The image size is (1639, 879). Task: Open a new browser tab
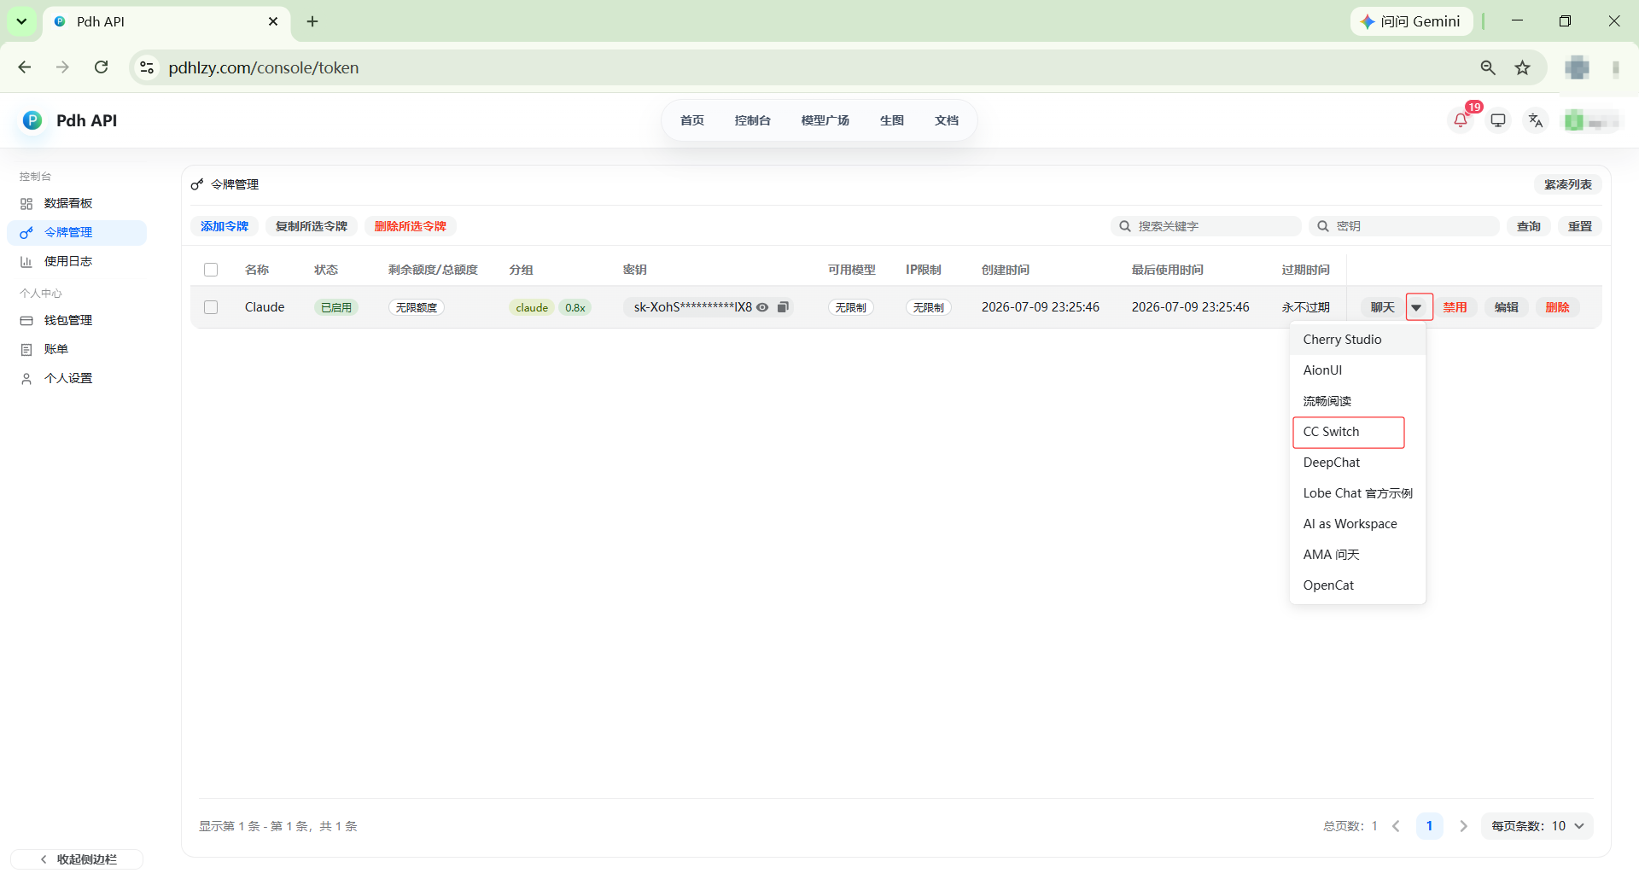coord(312,21)
